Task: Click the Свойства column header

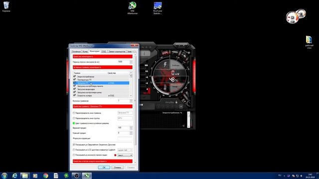Action: coord(118,73)
